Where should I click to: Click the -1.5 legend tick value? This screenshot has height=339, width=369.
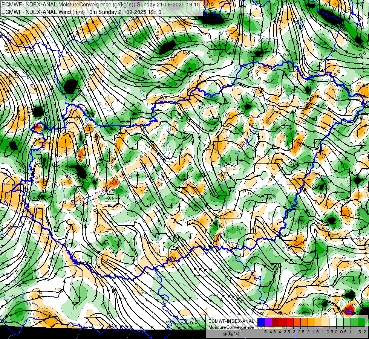click(x=315, y=332)
